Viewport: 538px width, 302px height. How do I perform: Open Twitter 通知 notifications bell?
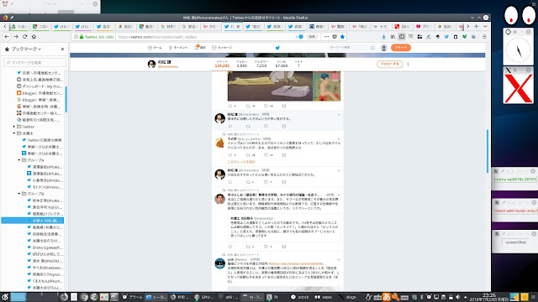click(200, 48)
